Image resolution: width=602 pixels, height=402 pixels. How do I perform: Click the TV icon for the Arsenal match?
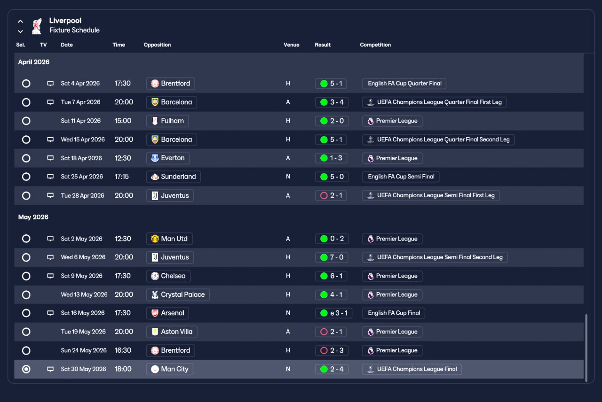50,313
